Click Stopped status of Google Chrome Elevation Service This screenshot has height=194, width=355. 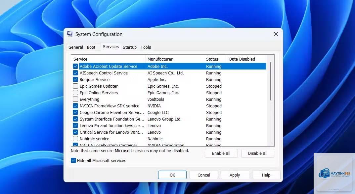coord(214,112)
